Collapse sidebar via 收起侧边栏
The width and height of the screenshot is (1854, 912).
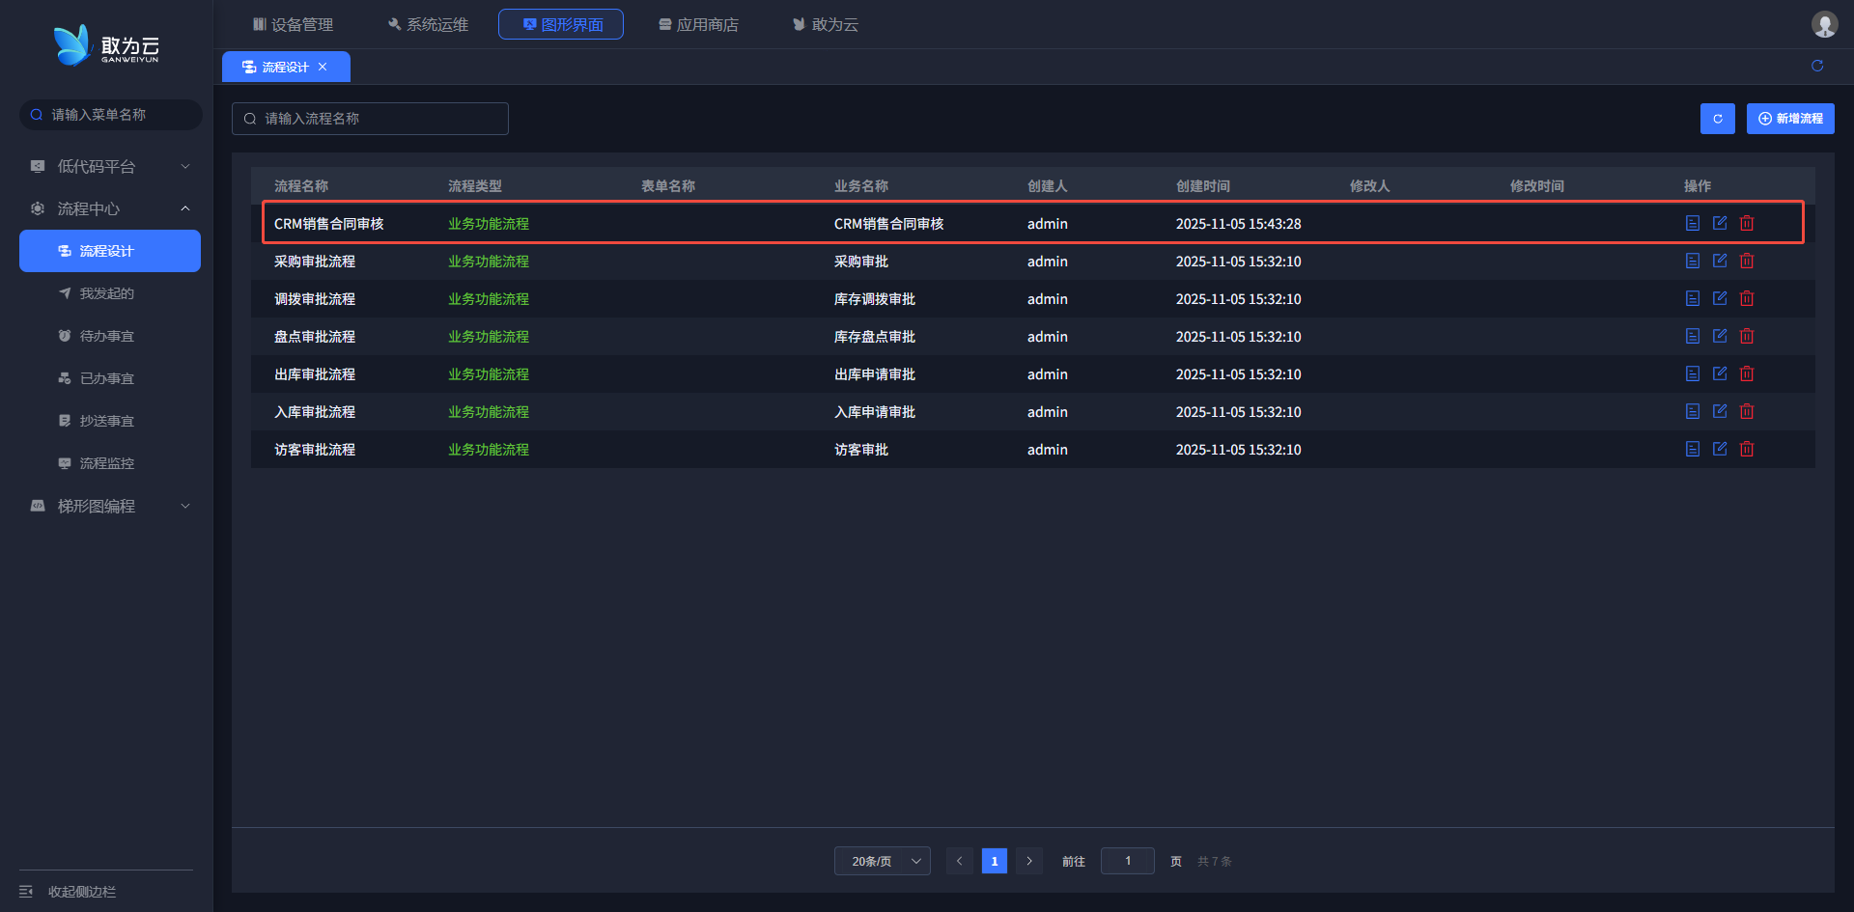(x=81, y=892)
